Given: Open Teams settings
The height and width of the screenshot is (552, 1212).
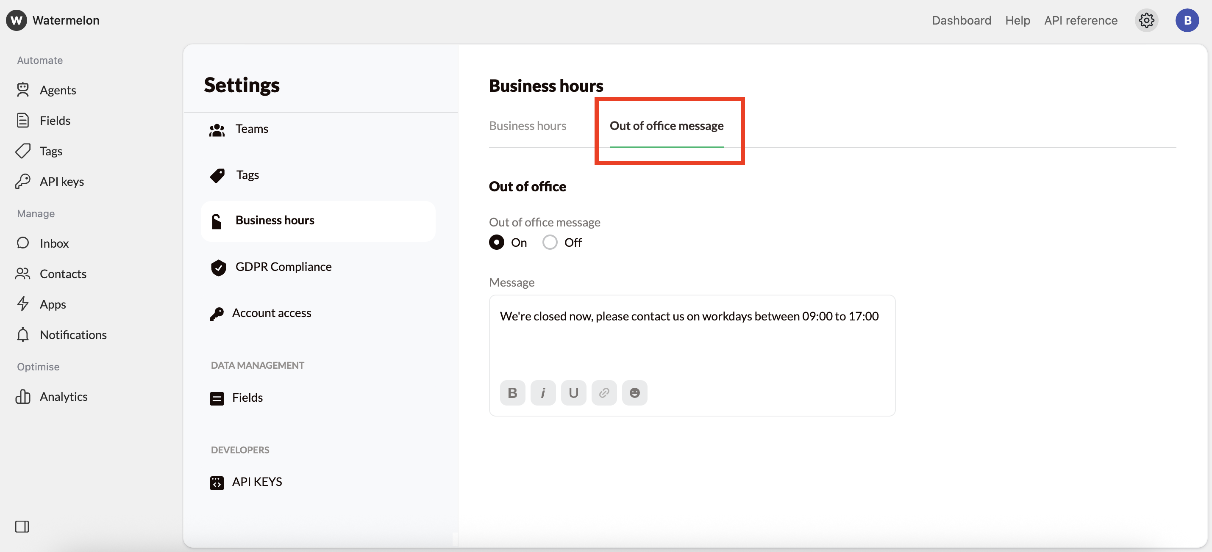Looking at the screenshot, I should click(252, 129).
